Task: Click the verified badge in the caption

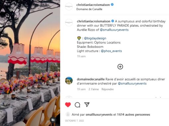Action: click(x=113, y=21)
